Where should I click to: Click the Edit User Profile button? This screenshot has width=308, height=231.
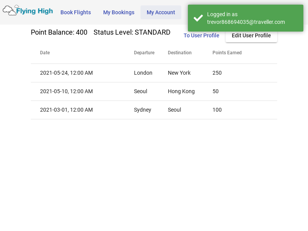click(x=251, y=35)
